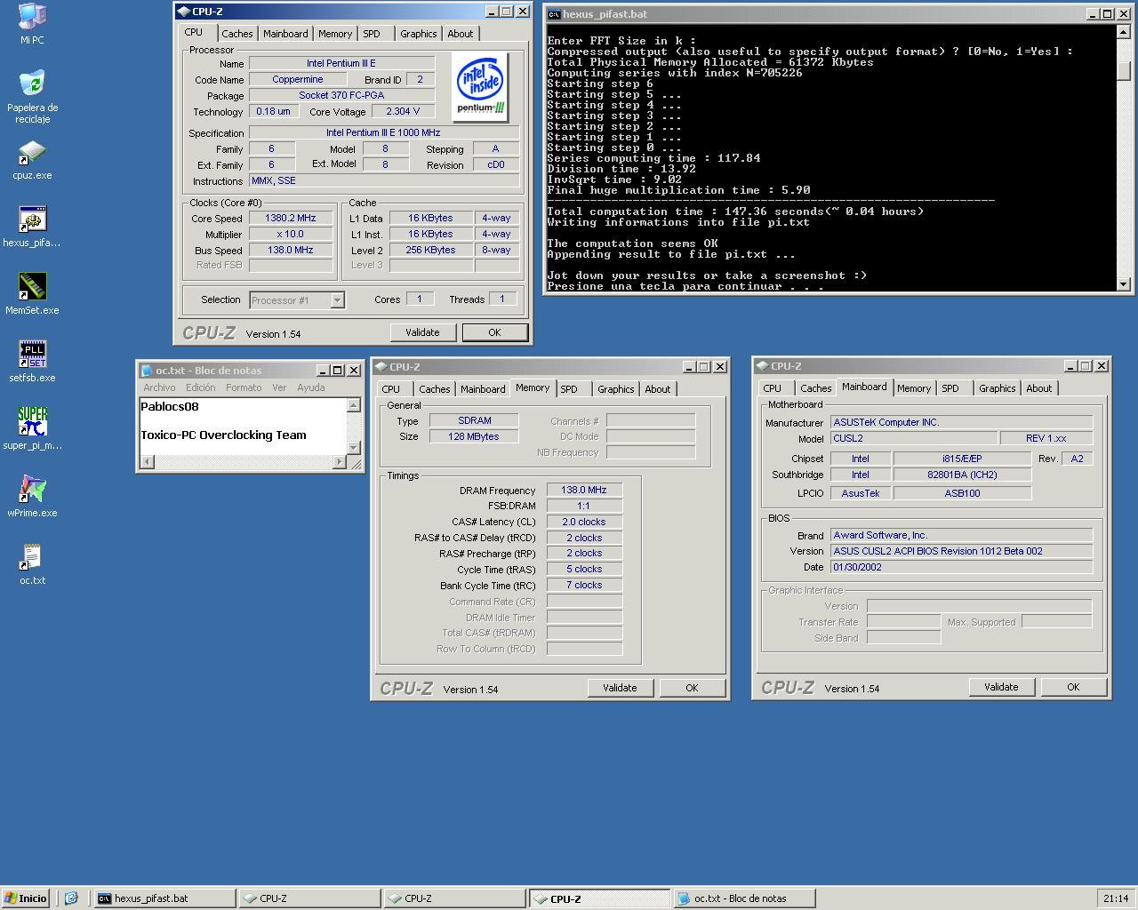
Task: Click the Core Speed 1380.2 MHz field
Action: [x=290, y=218]
